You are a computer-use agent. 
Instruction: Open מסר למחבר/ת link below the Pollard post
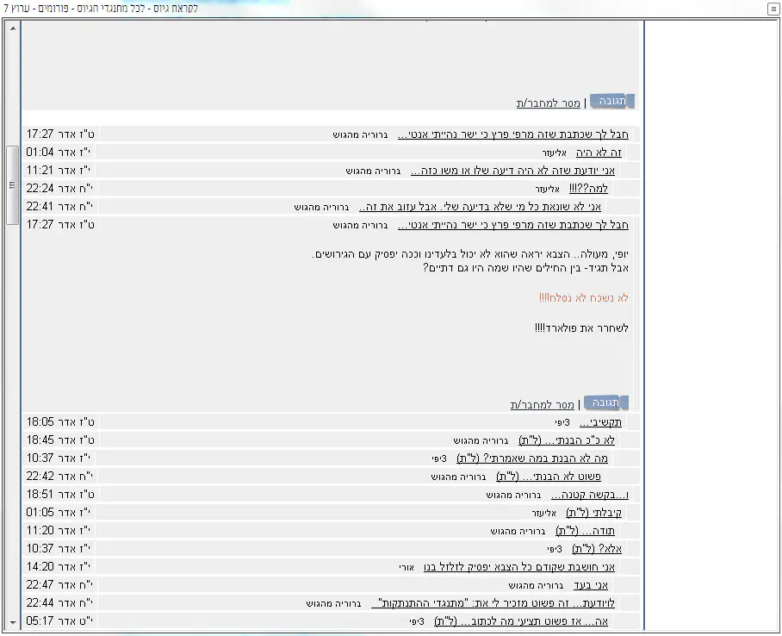click(x=543, y=405)
